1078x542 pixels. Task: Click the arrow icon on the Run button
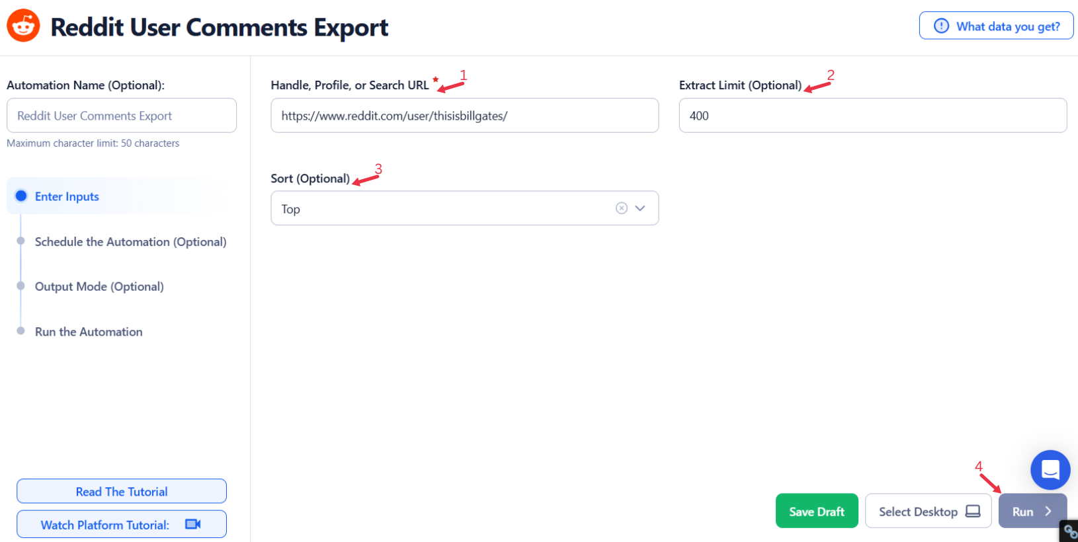1048,512
